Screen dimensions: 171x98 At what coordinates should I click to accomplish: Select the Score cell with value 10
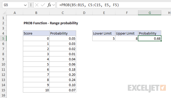point(36,90)
